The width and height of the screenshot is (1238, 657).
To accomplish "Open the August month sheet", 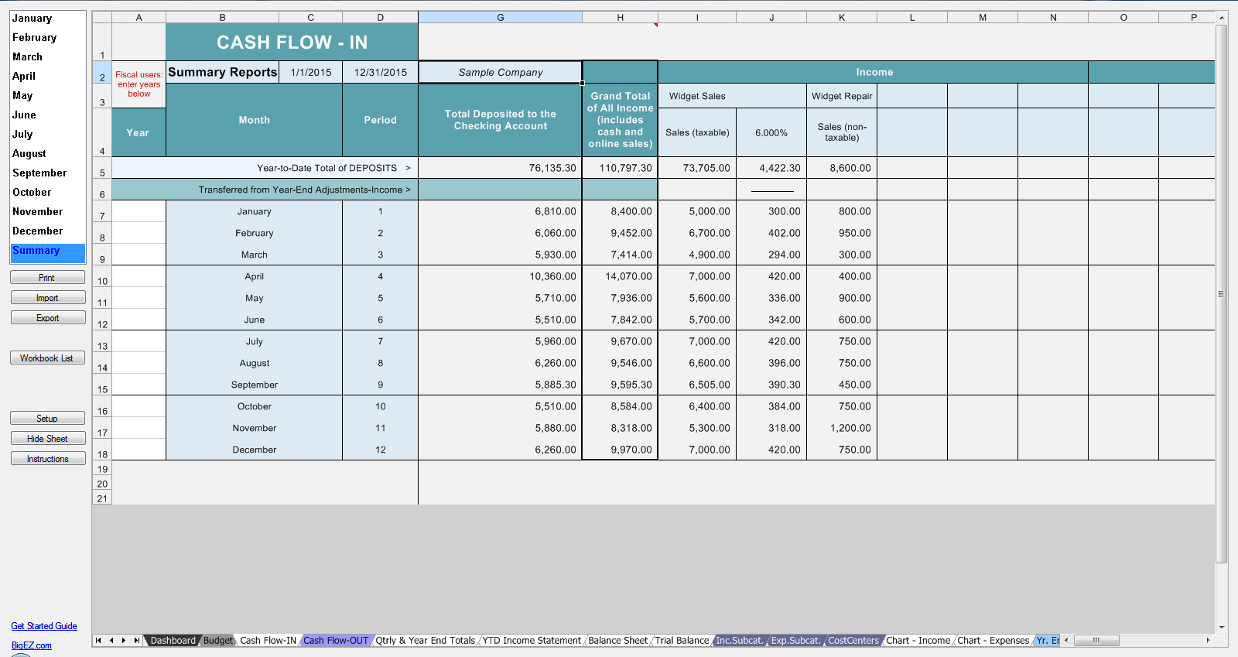I will 47,153.
